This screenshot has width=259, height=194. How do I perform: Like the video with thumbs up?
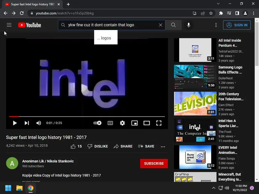tap(76, 146)
